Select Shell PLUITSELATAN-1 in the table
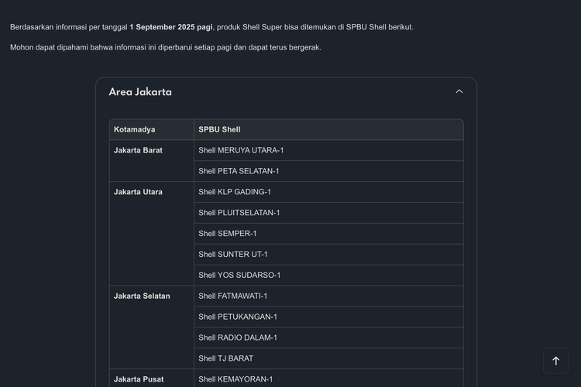Screen dimensions: 581x387 [239, 213]
